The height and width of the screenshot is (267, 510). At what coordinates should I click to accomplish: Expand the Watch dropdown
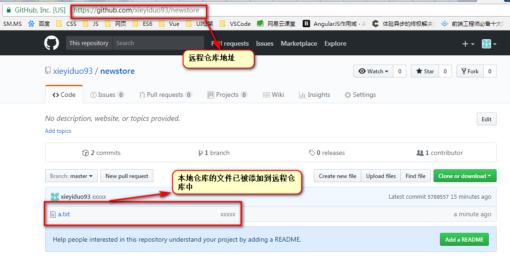click(373, 71)
